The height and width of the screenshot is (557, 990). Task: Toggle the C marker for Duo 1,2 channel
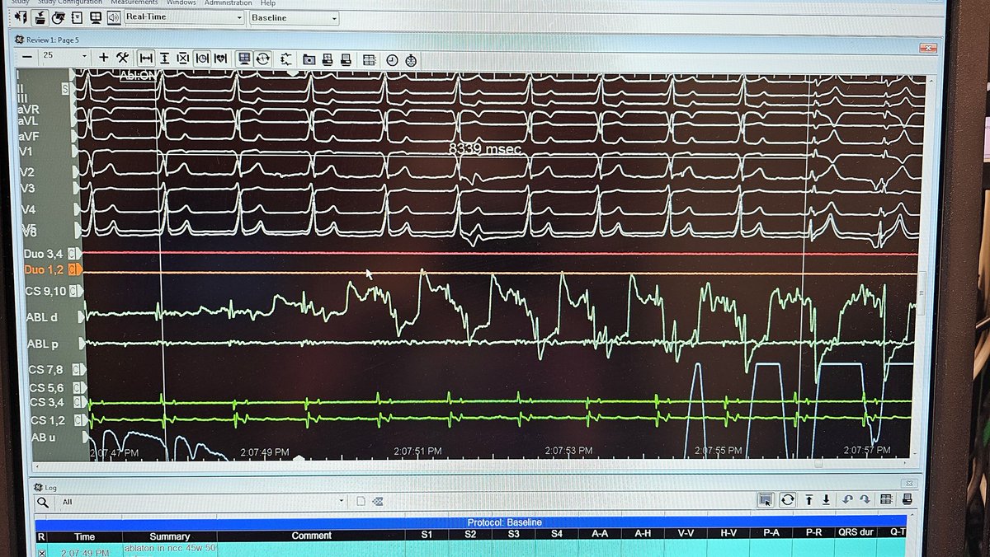[x=73, y=269]
